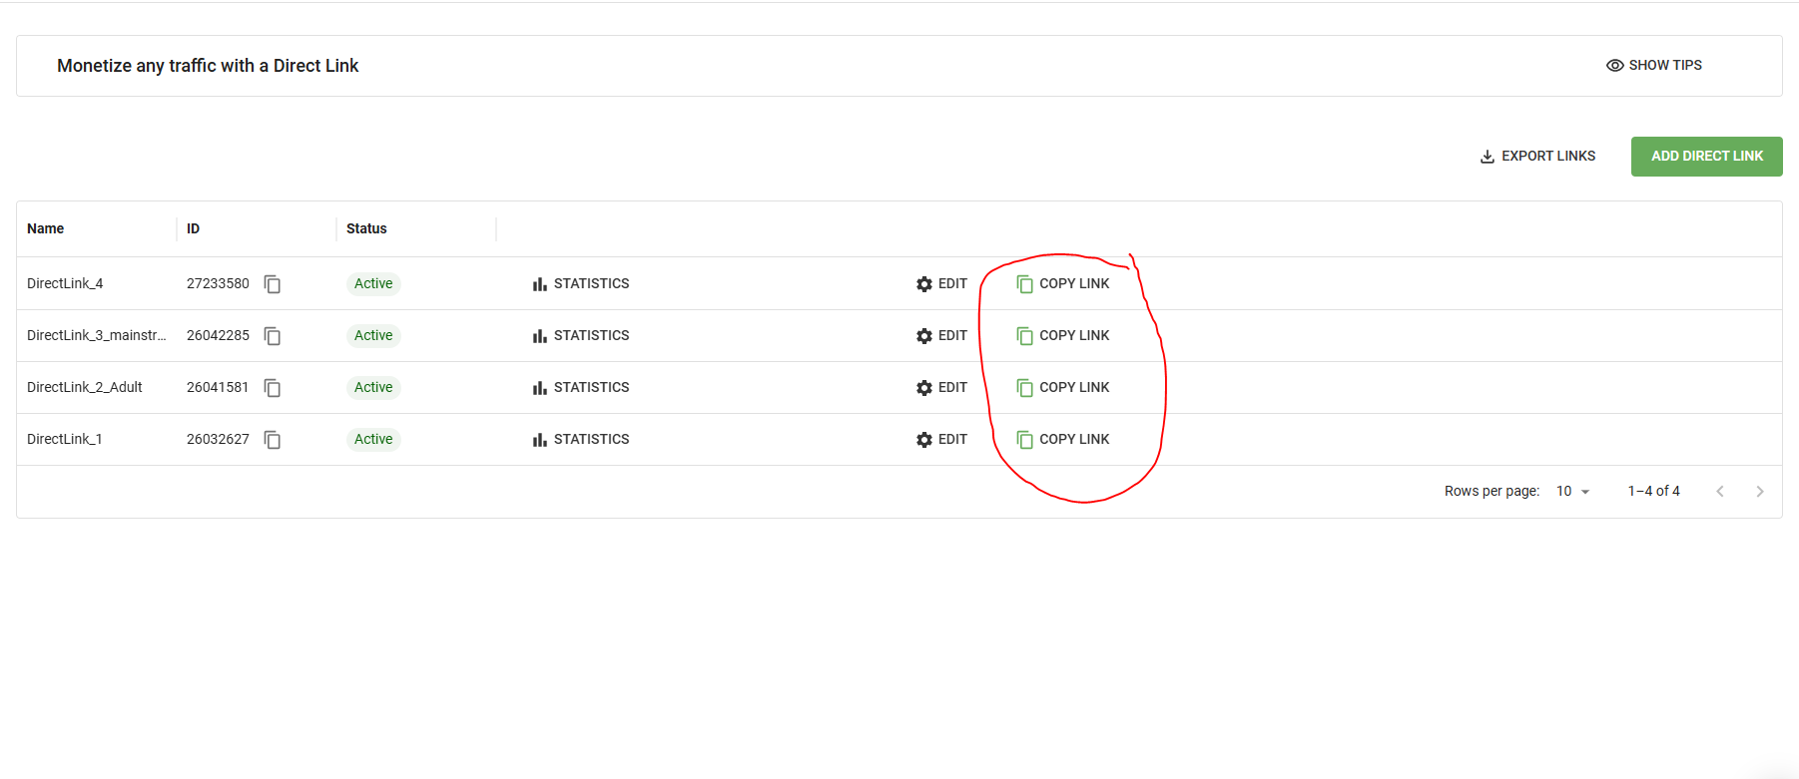Click the ID value 26041581
This screenshot has width=1799, height=779.
coord(218,388)
